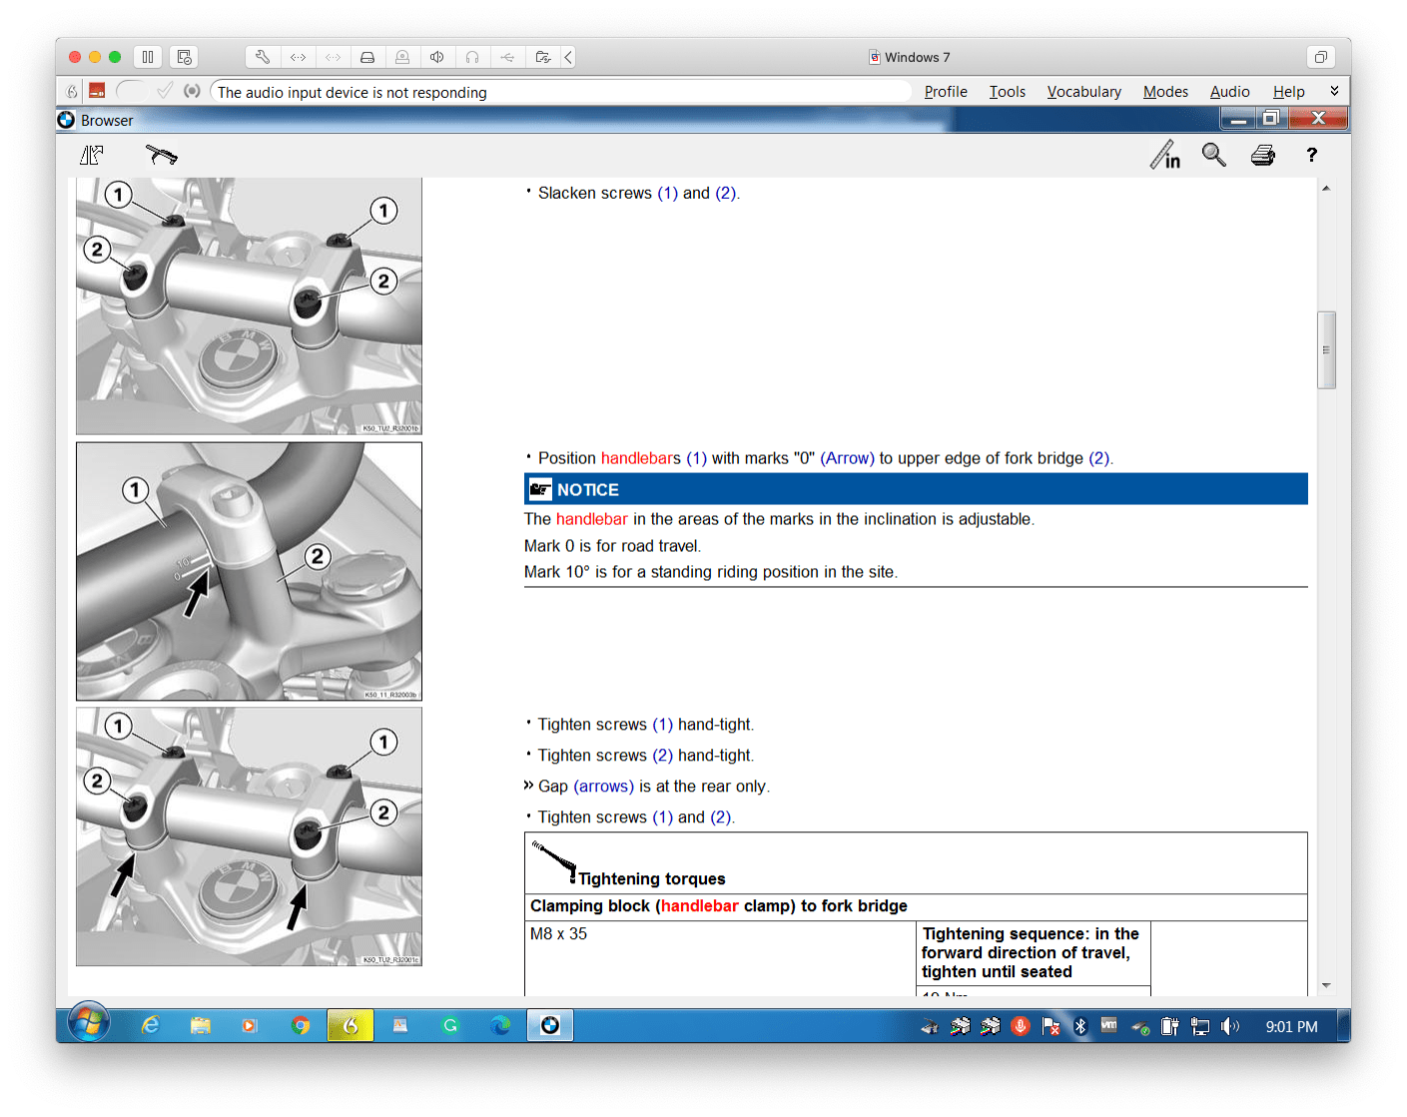Screen dimensions: 1407x1117
Task: Click the (2) link after fork bridge
Action: [x=1099, y=458]
